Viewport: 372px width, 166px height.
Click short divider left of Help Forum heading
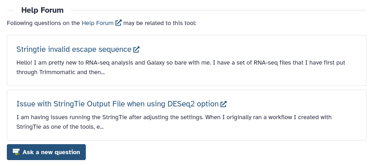(10, 10)
